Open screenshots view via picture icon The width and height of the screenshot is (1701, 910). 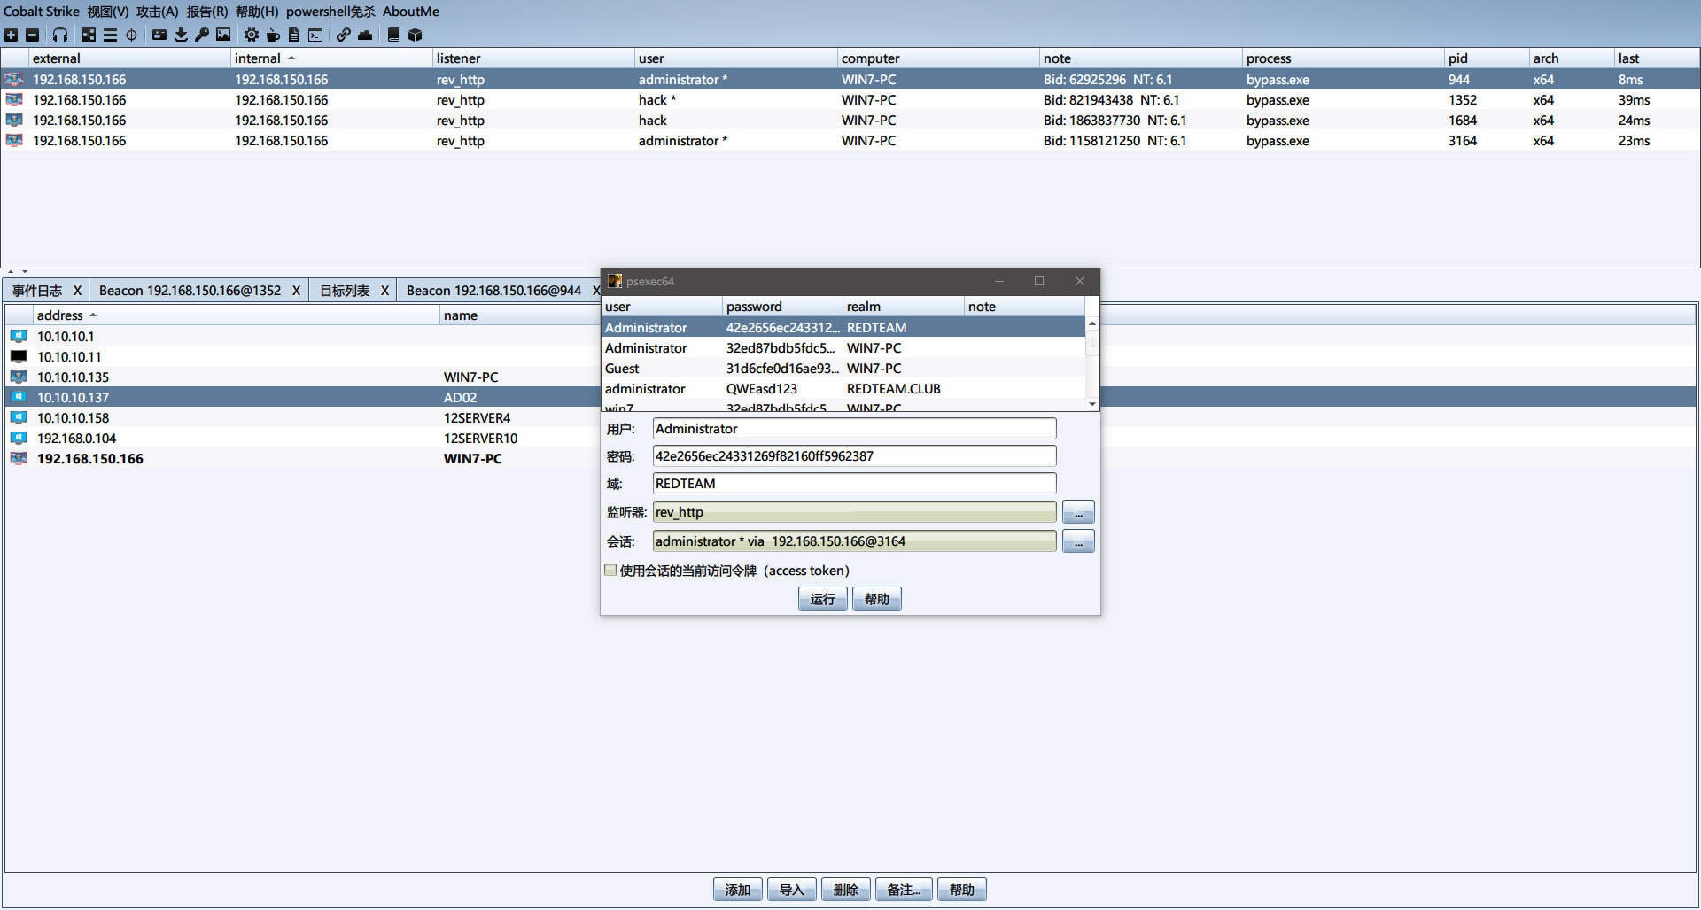(223, 35)
